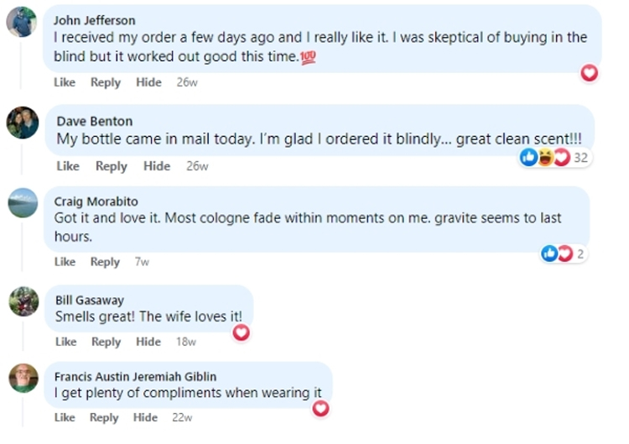The width and height of the screenshot is (629, 444).
Task: Like John Jefferson's comment
Action: (65, 82)
